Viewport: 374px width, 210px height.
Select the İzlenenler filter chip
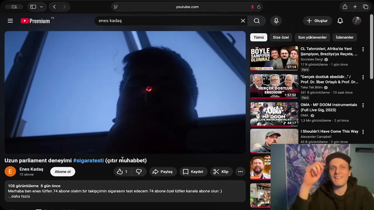tap(344, 37)
